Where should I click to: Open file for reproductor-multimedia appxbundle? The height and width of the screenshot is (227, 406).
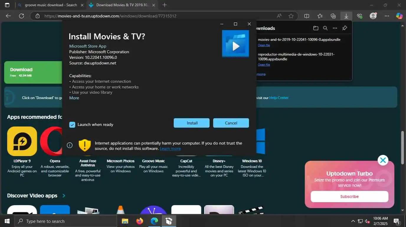264,65
